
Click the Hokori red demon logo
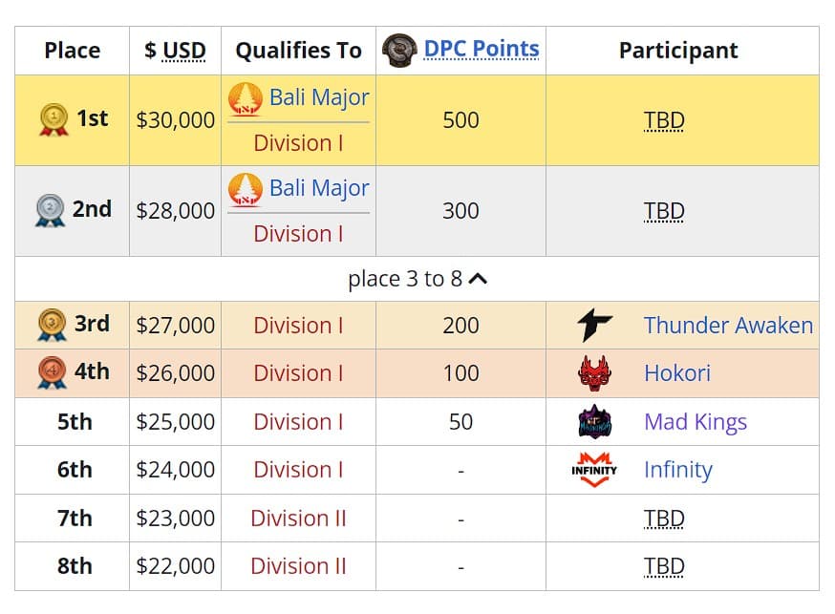click(x=595, y=373)
